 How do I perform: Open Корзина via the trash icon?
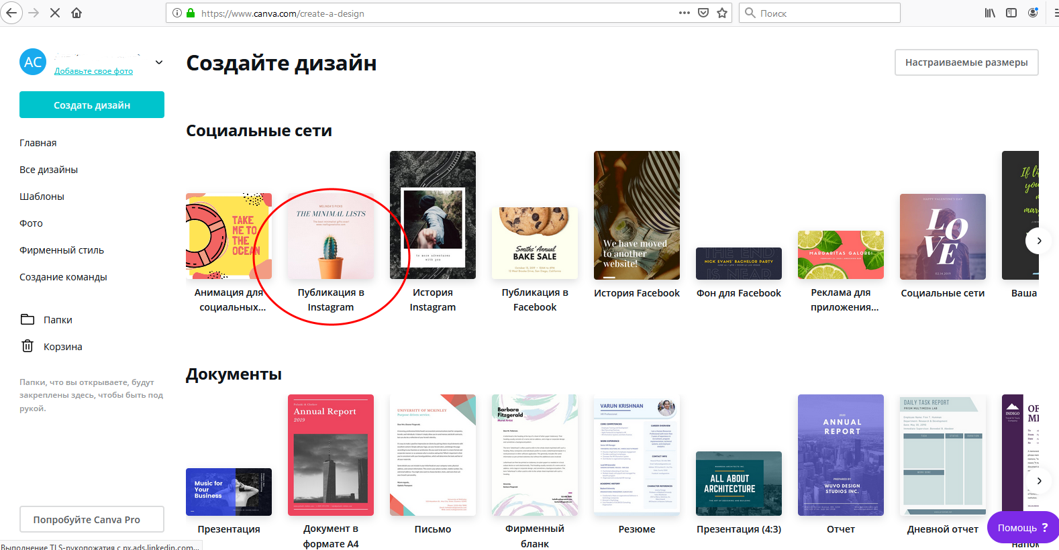[x=28, y=346]
